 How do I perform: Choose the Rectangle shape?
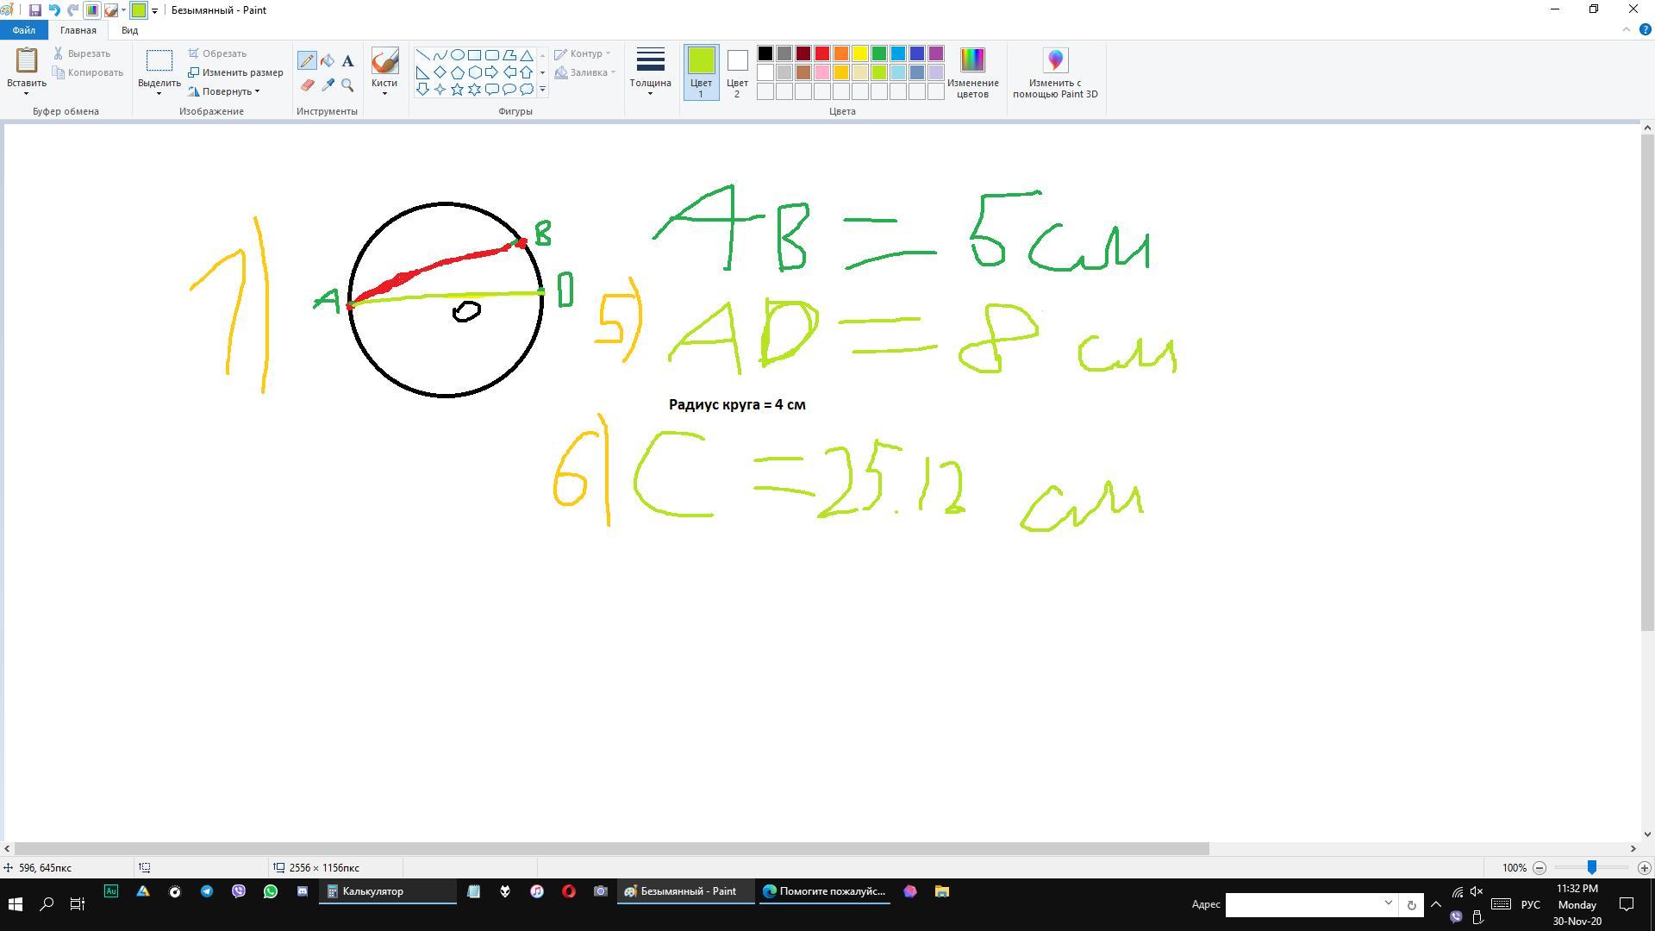474,55
